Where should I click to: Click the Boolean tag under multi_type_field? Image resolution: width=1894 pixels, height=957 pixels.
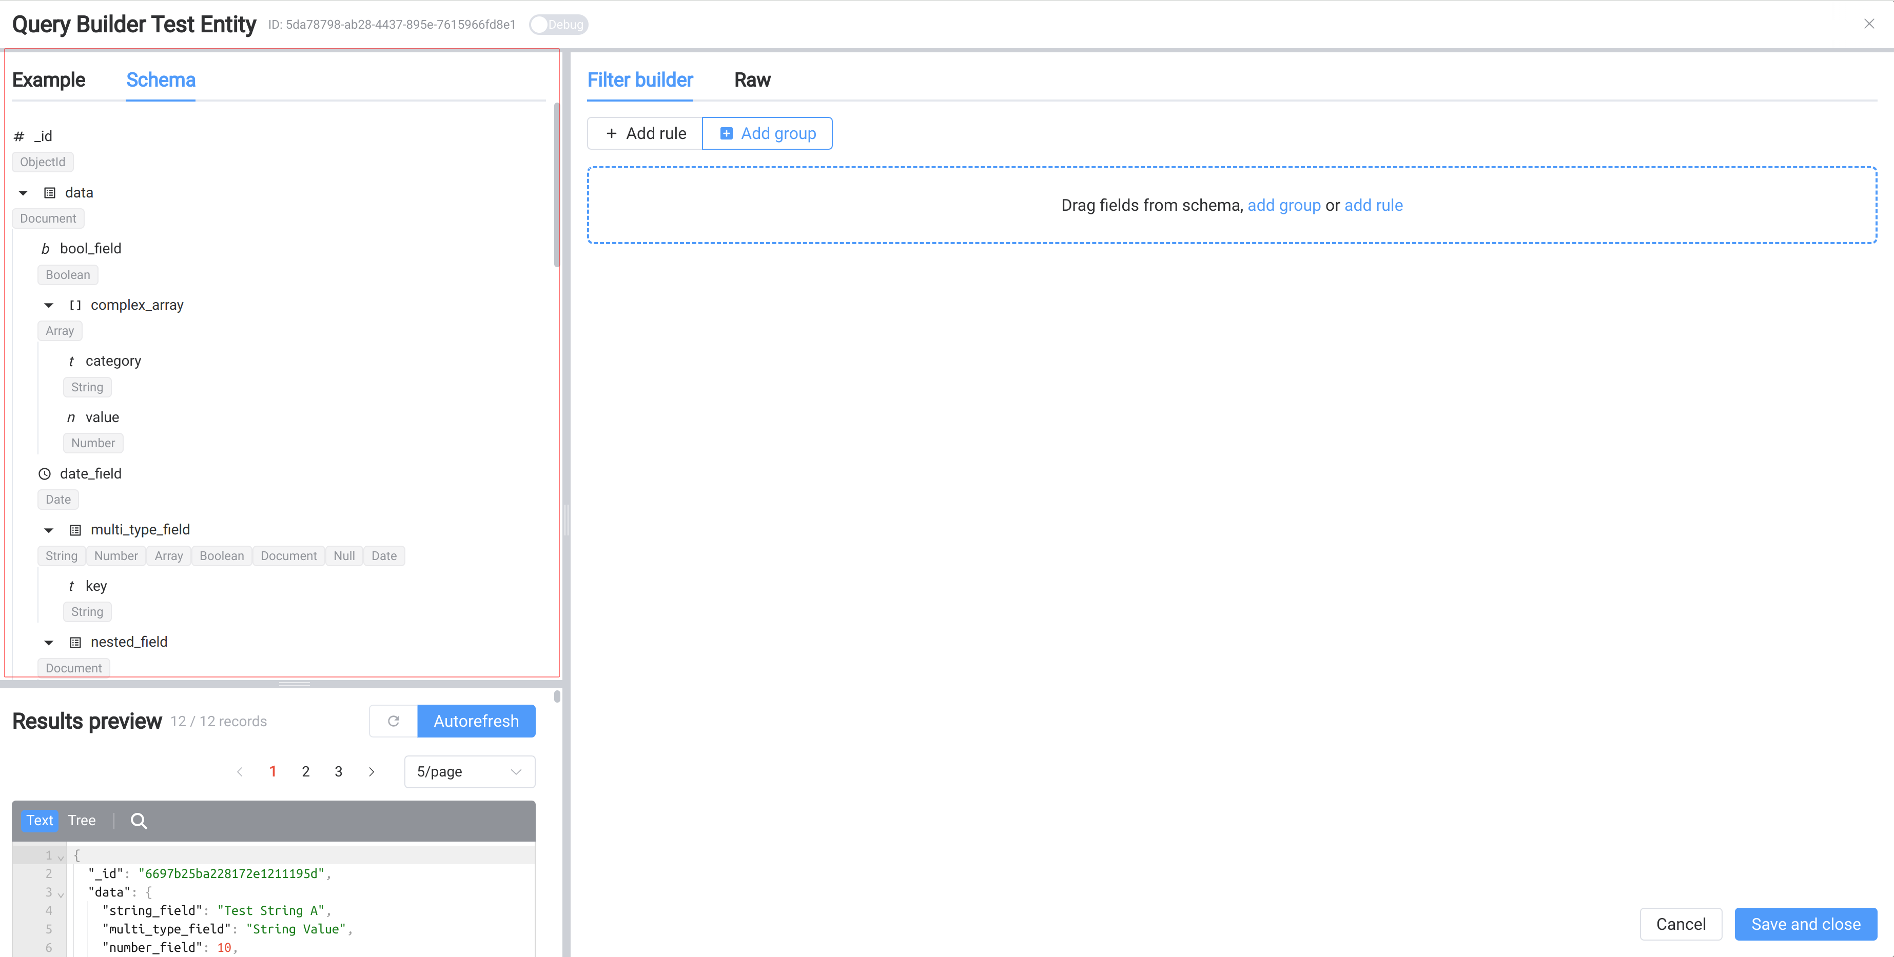click(x=221, y=555)
